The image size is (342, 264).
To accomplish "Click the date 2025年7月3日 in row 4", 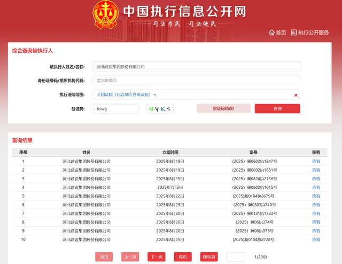I will (170, 187).
